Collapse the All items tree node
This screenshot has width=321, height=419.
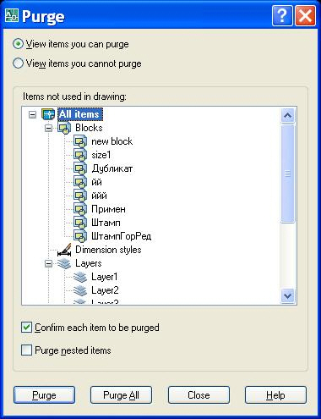coord(33,114)
